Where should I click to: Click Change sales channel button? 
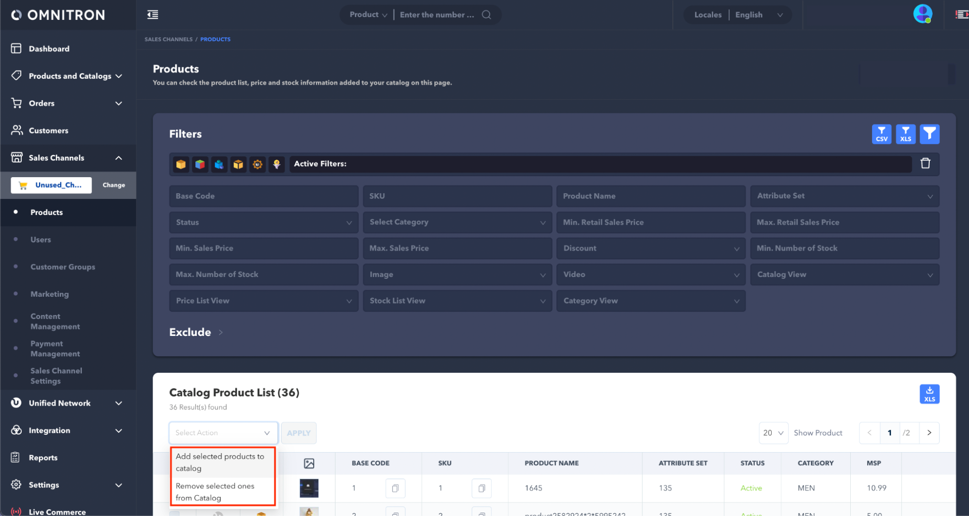pos(113,185)
